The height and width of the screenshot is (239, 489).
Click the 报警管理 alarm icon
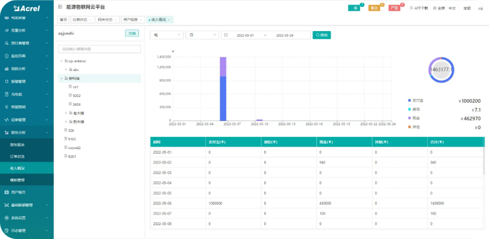[x=7, y=82]
